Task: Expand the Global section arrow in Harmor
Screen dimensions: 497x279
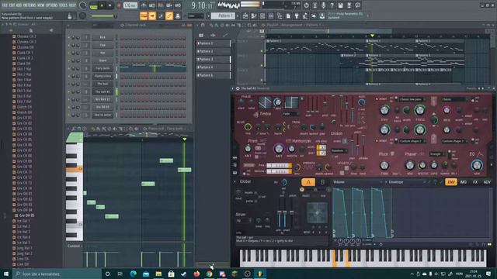Action: pos(235,181)
